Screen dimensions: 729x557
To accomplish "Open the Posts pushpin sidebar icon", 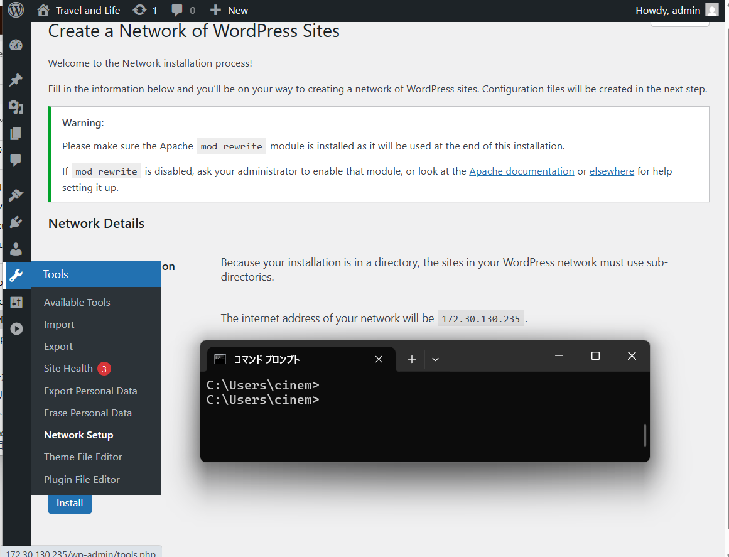I will pyautogui.click(x=16, y=80).
